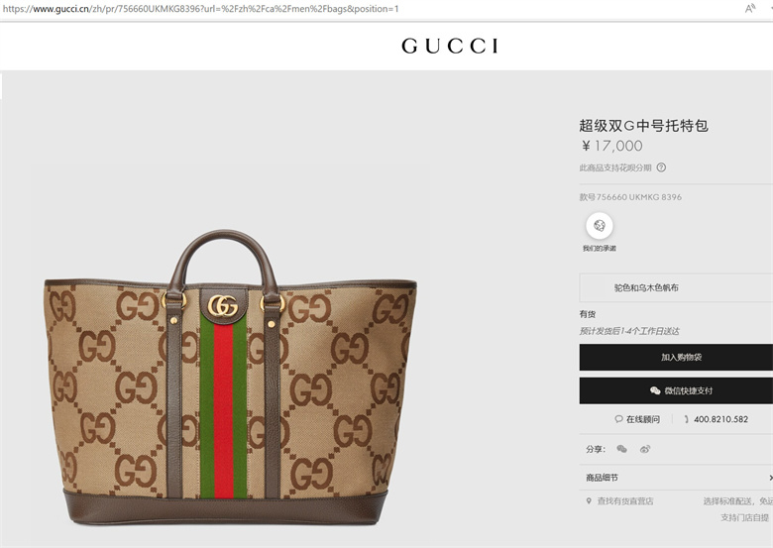Expand the 商品细节 section

[676, 478]
